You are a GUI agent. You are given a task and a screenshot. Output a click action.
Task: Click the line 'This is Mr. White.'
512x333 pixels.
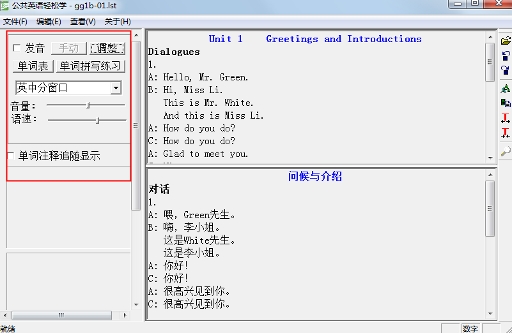(x=208, y=103)
